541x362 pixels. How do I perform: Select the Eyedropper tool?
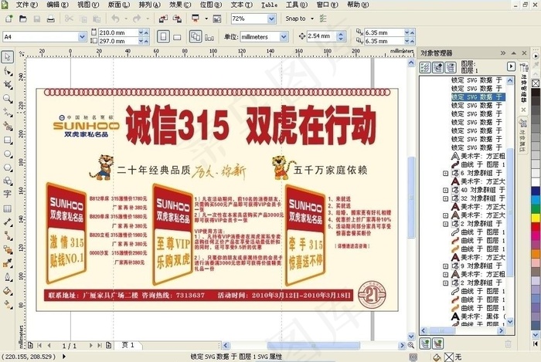(7, 263)
